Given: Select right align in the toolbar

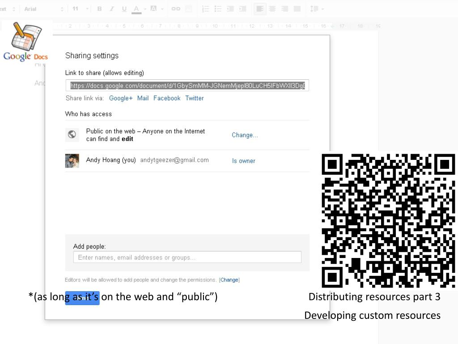Looking at the screenshot, I should [x=285, y=9].
